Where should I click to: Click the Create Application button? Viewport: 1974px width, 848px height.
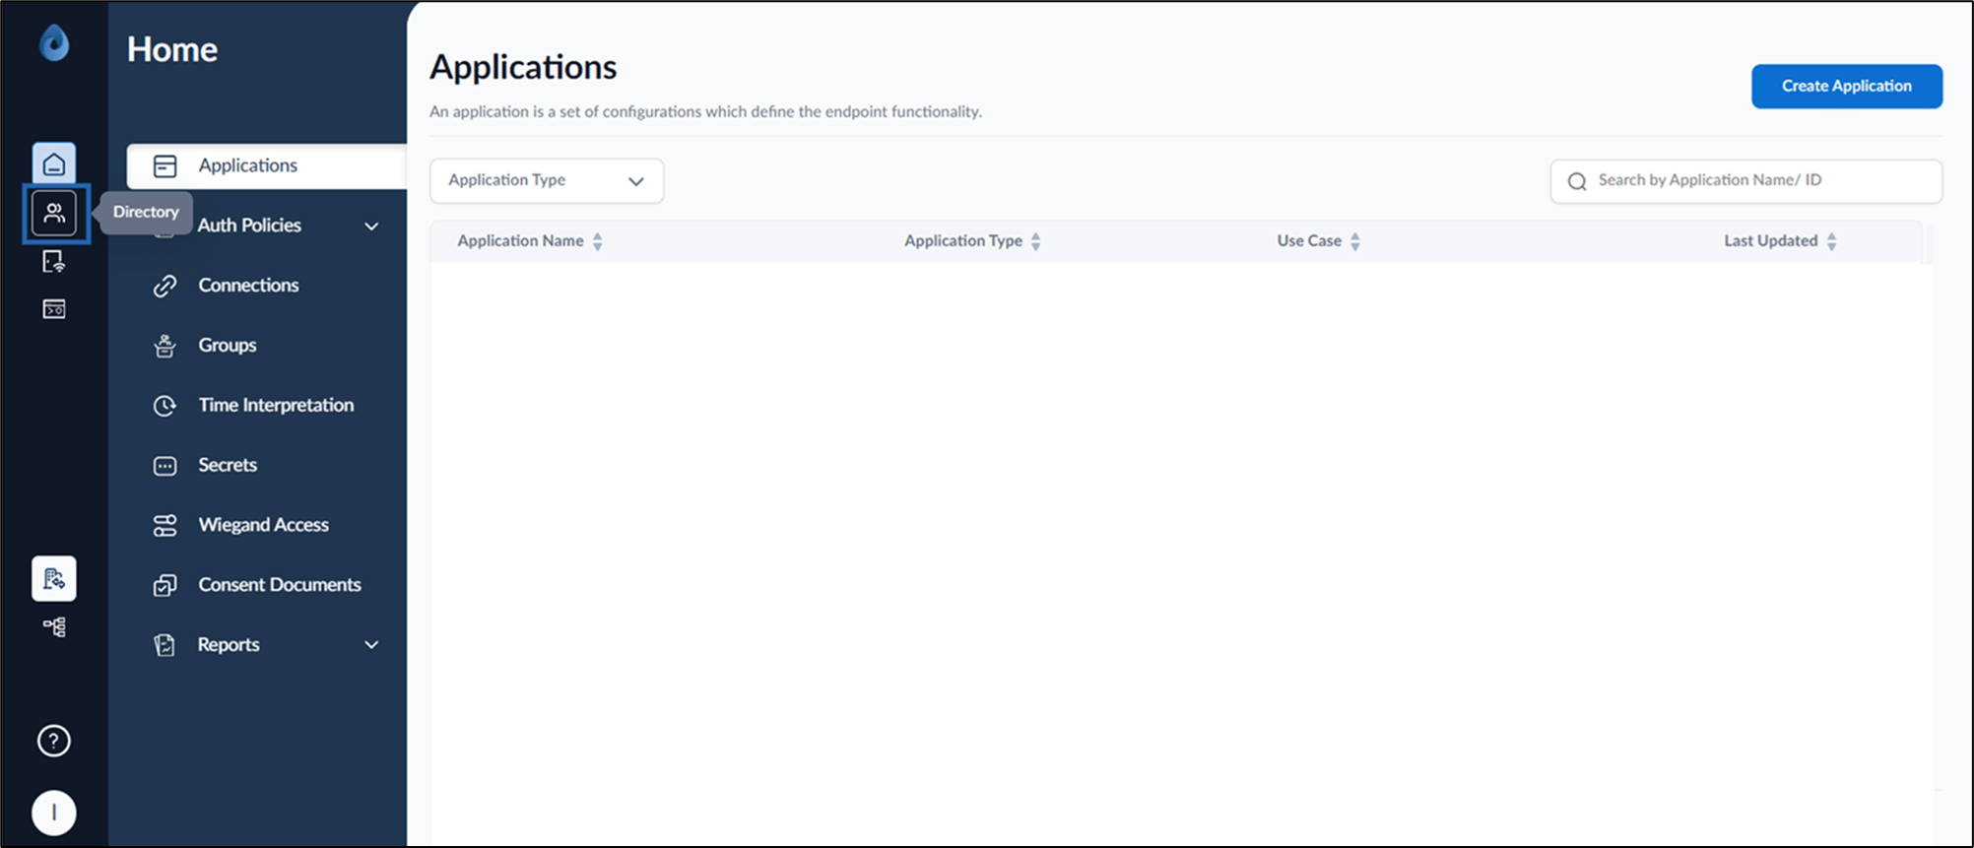[x=1847, y=87]
